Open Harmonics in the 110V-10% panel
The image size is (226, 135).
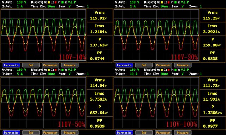pyautogui.click(x=11, y=65)
